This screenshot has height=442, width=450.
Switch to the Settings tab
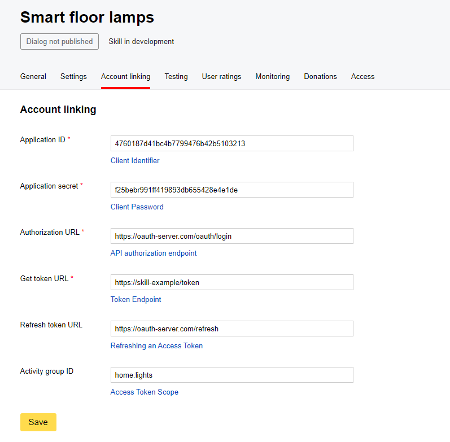click(x=73, y=77)
